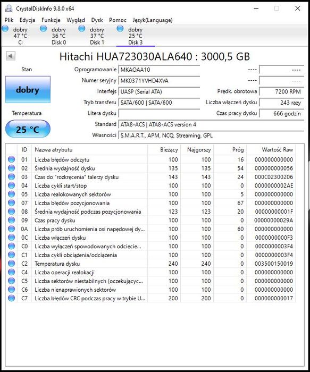The width and height of the screenshot is (310, 372).
Task: Click the 243 razy power-on count field
Action: (281, 103)
